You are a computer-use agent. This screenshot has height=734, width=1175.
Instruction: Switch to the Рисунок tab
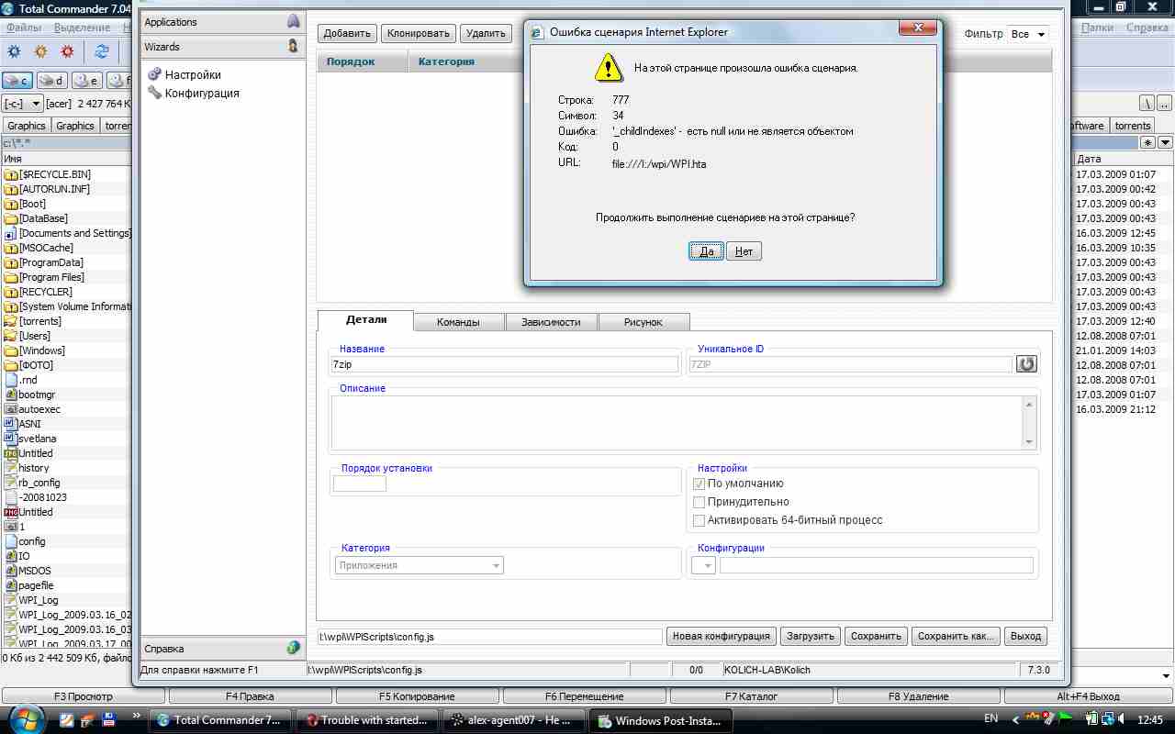(x=643, y=322)
